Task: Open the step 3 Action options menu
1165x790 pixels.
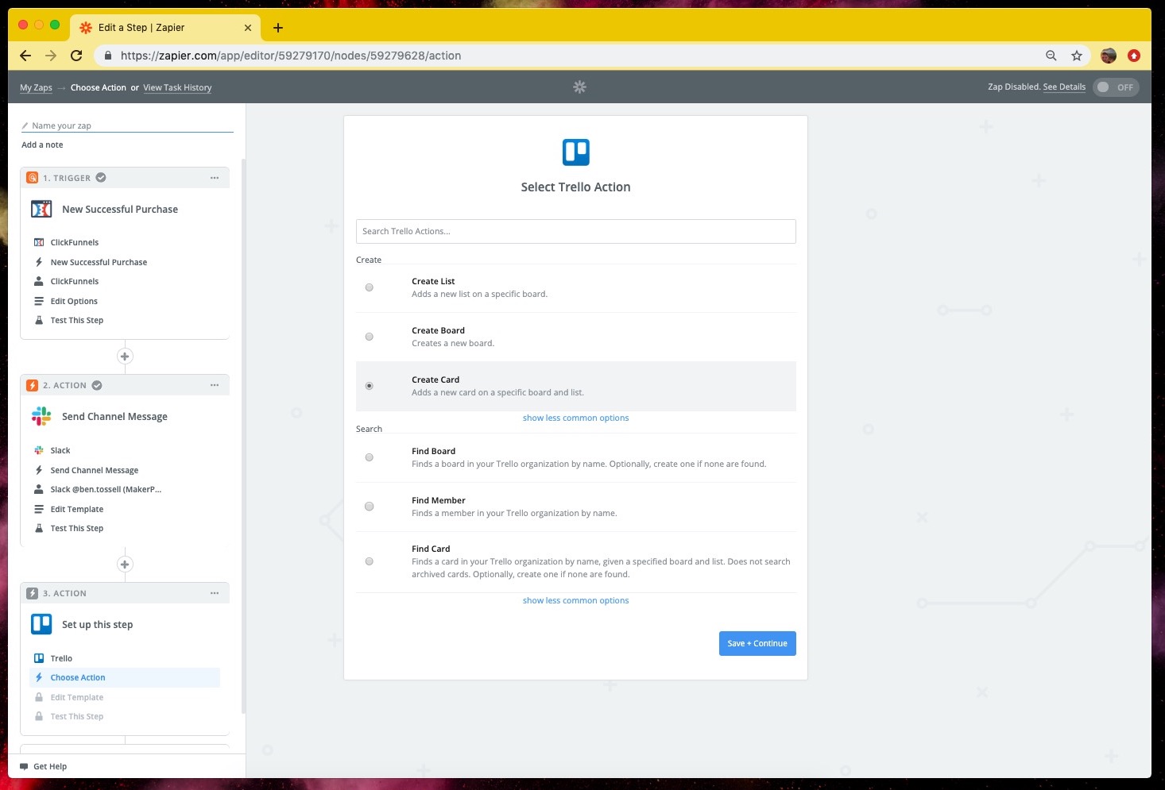Action: pyautogui.click(x=215, y=593)
